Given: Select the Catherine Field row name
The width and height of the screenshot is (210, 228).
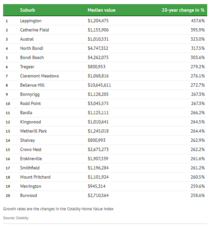Looking at the screenshot, I should pyautogui.click(x=35, y=30).
